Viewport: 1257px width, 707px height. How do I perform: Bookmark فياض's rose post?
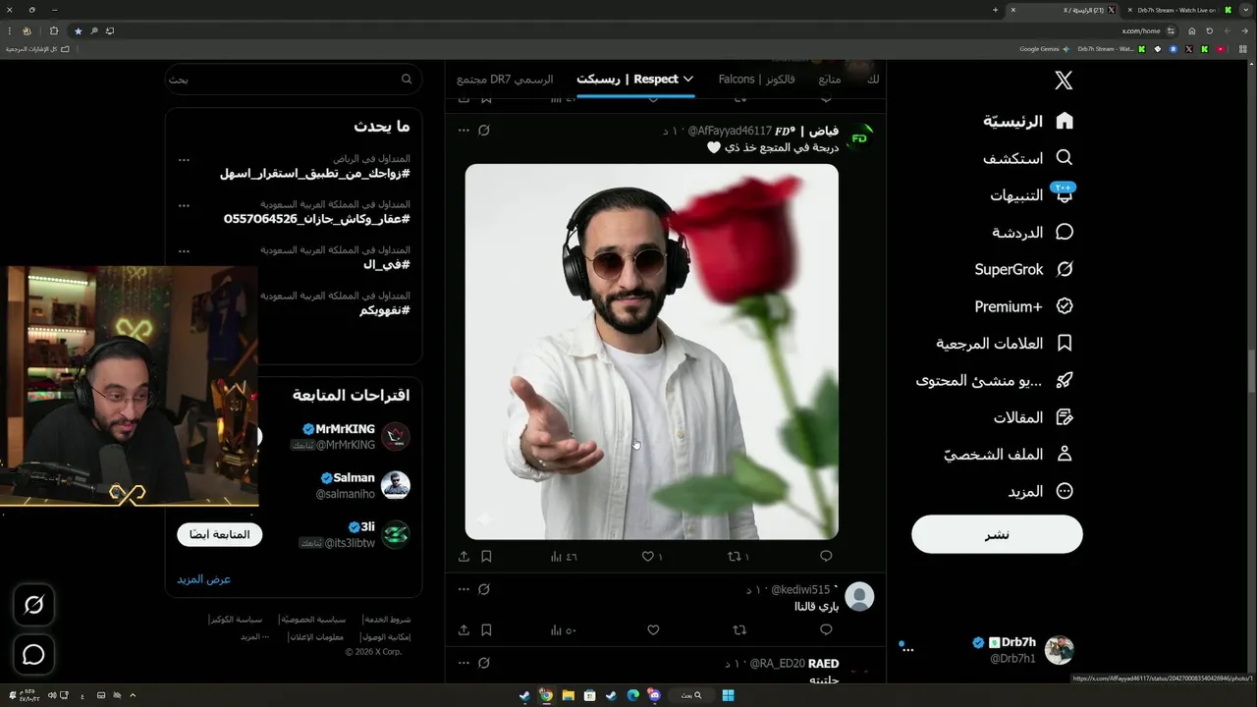(x=486, y=556)
